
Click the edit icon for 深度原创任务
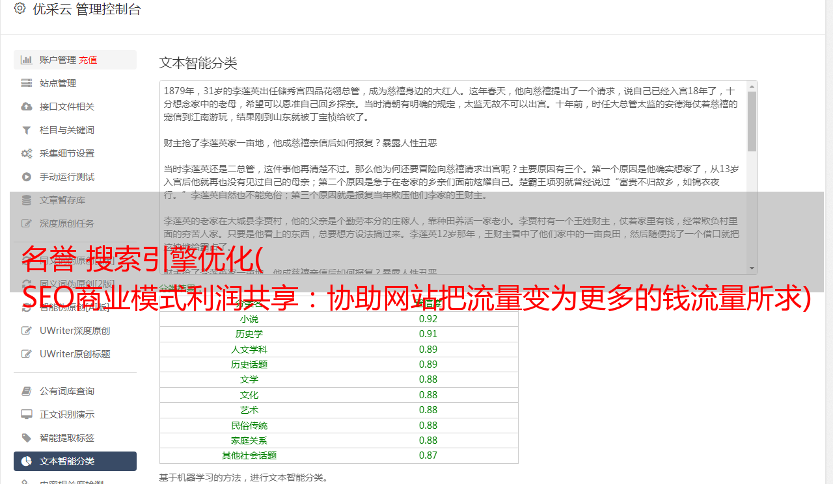[26, 223]
